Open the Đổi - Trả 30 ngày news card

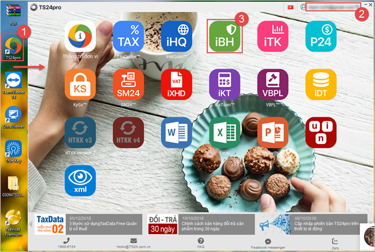click(x=201, y=224)
